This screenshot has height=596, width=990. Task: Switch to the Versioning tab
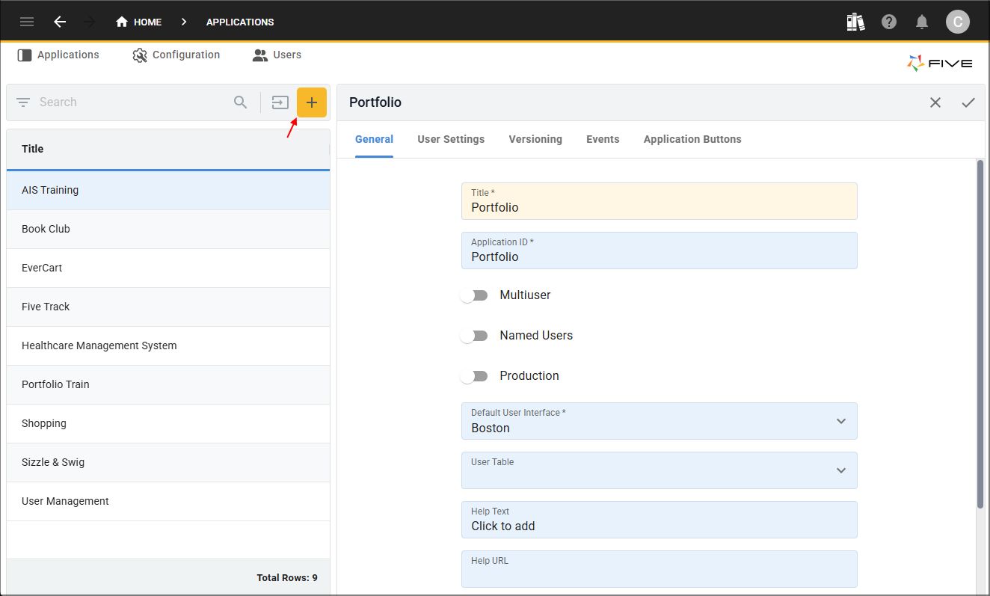[x=535, y=139]
